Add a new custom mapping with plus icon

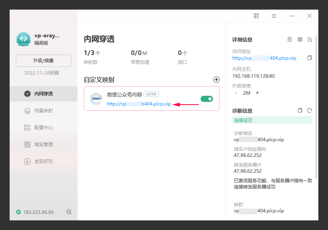[216, 80]
